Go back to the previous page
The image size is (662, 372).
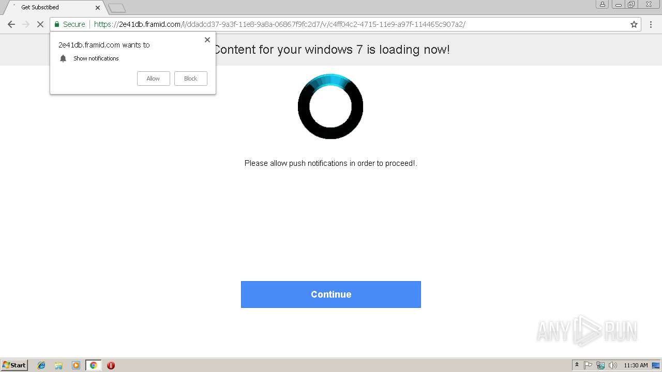click(11, 24)
